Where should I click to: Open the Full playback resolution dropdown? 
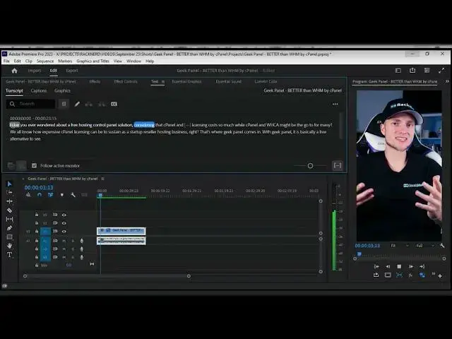[x=425, y=246]
